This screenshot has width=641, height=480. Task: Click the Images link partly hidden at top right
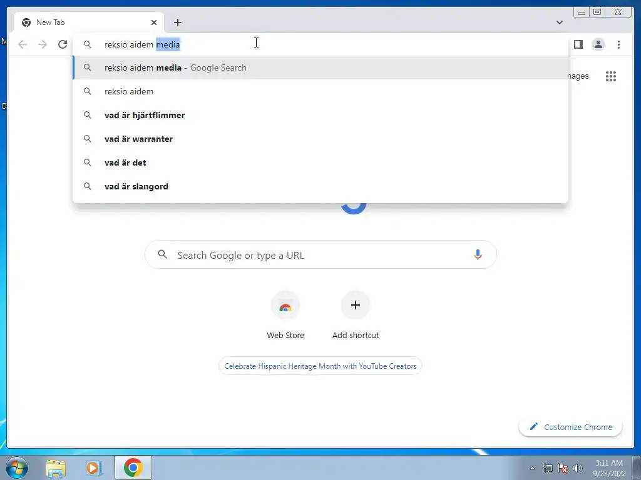point(579,76)
